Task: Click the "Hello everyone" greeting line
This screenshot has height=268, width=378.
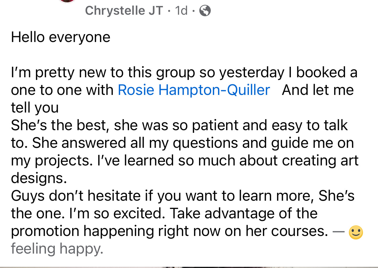Action: pos(61,37)
